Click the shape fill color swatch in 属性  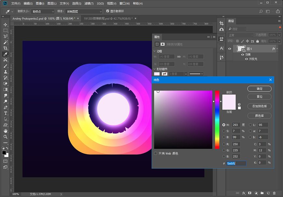157,74
